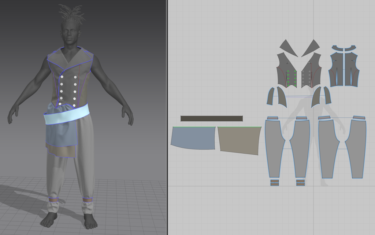The width and height of the screenshot is (375, 235).
Task: Select the third pant leg pattern from left
Action: [x=328, y=148]
